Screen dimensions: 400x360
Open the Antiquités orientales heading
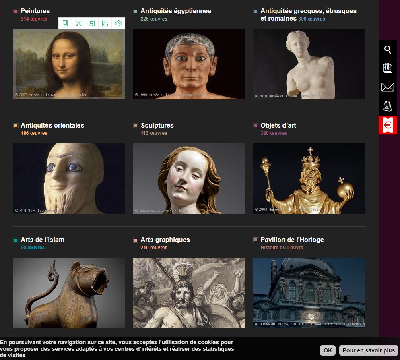tap(52, 125)
